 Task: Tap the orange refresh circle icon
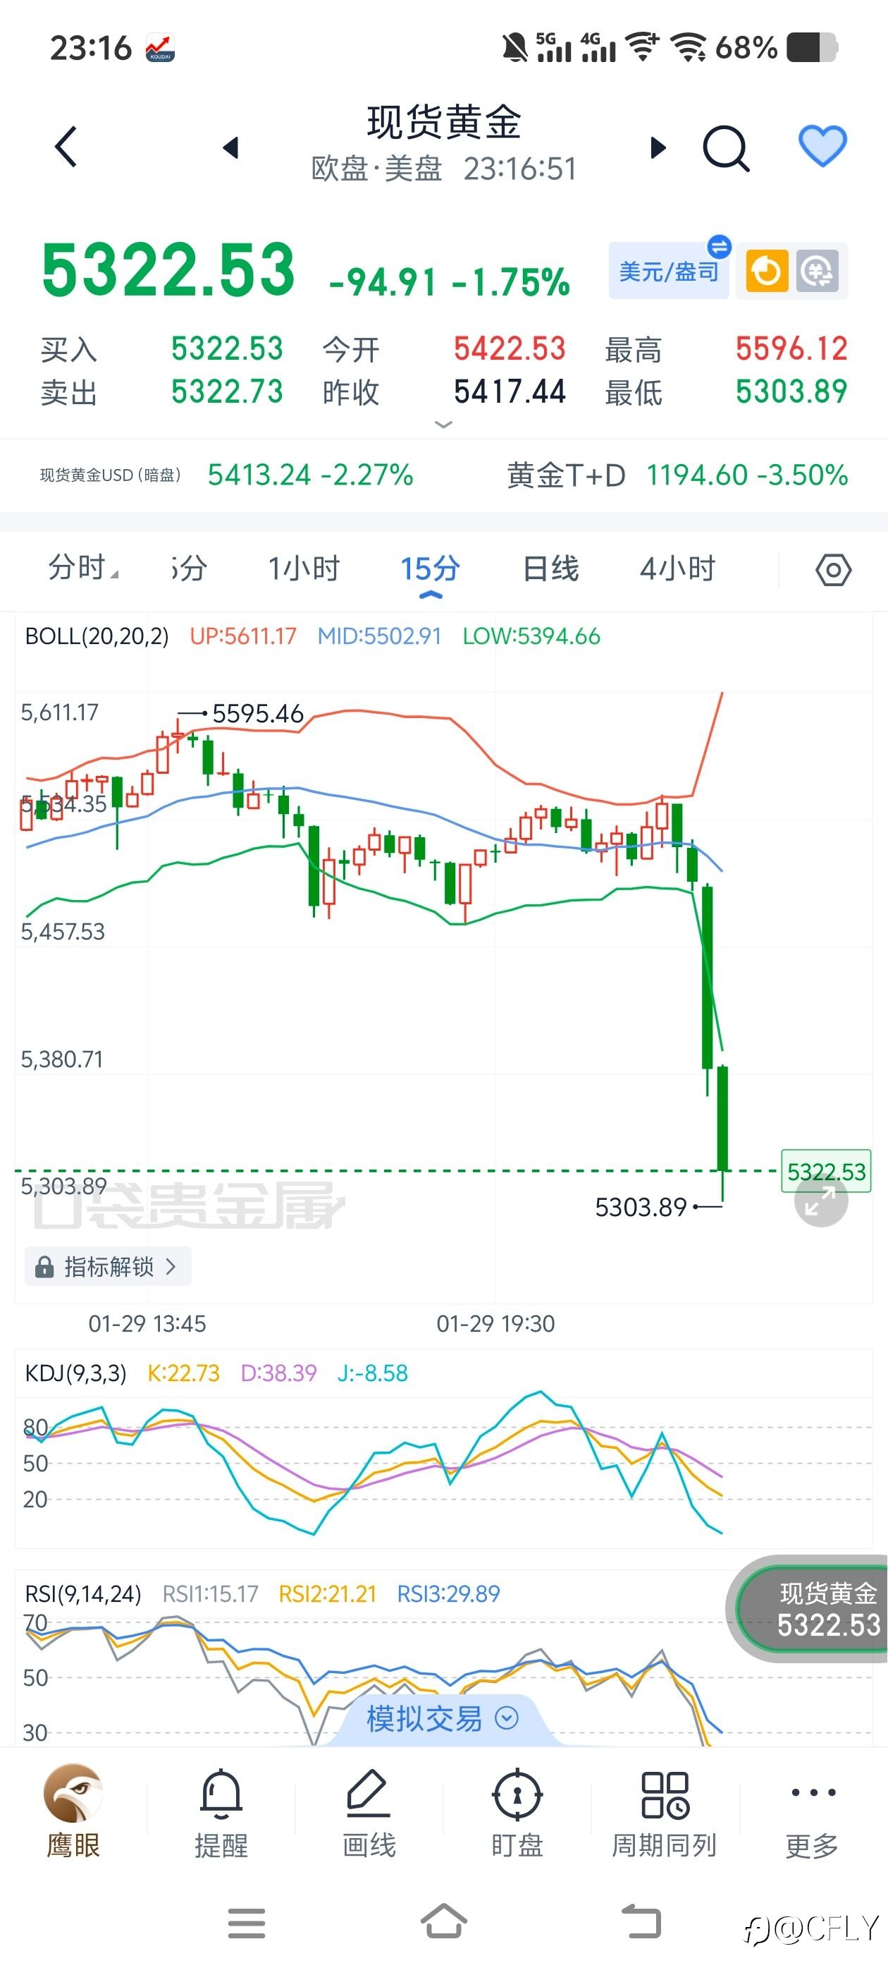(766, 272)
